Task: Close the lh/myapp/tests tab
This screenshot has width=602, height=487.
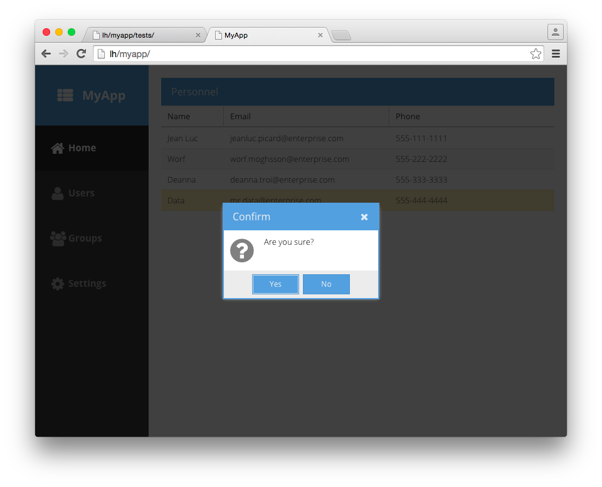Action: click(x=198, y=35)
